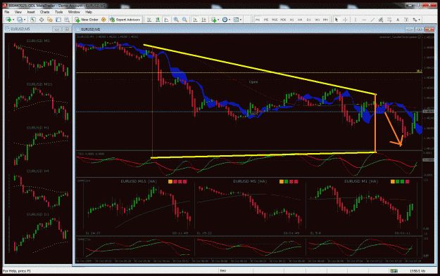Toggle the Terminal panel icon

pyautogui.click(x=58, y=20)
